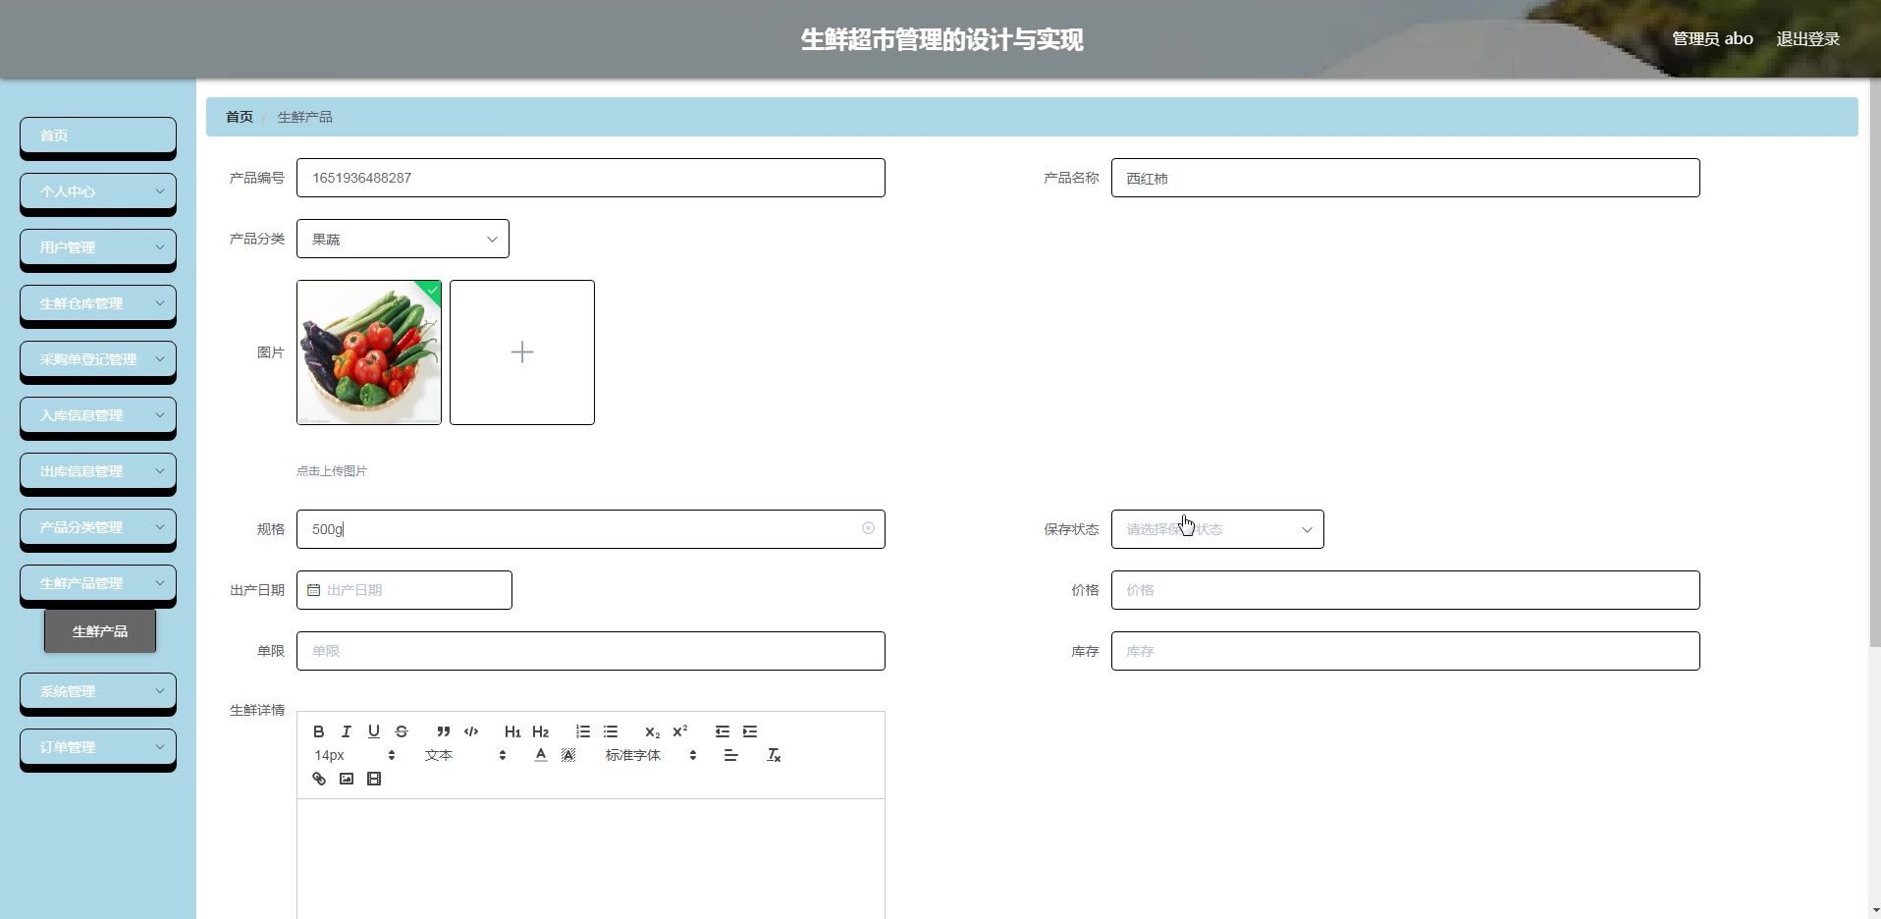Open 文本 heading style dropdown

pyautogui.click(x=465, y=755)
